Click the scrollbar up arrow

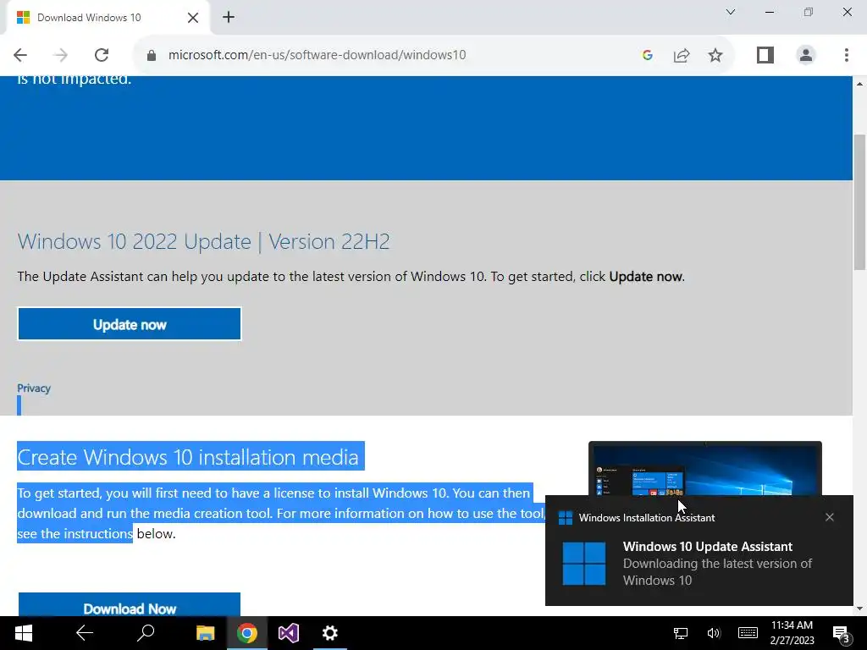859,84
